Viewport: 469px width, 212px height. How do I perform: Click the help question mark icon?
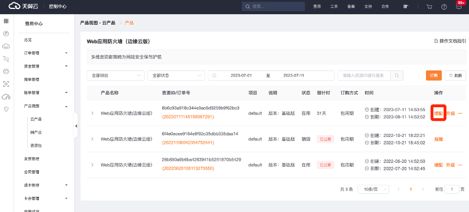click(444, 7)
